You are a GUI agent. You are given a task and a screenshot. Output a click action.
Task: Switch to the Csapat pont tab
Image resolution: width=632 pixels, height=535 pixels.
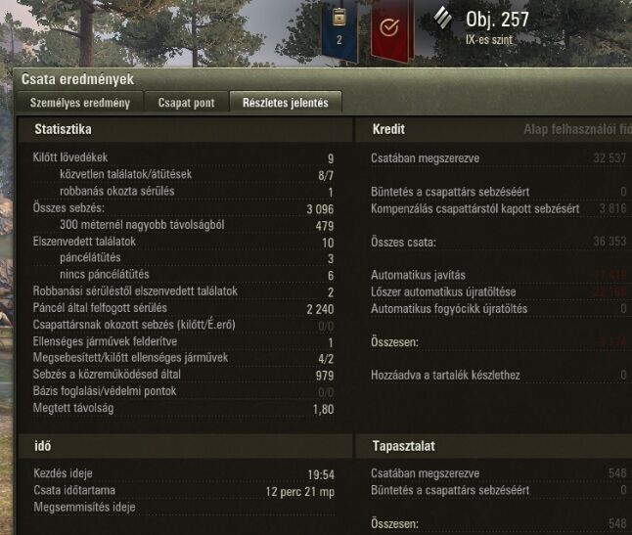point(186,103)
